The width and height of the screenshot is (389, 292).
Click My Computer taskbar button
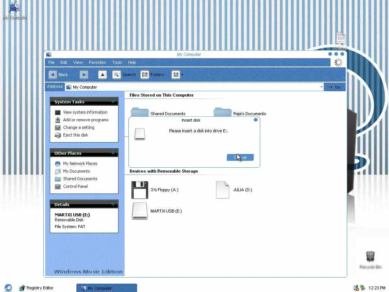tap(107, 288)
